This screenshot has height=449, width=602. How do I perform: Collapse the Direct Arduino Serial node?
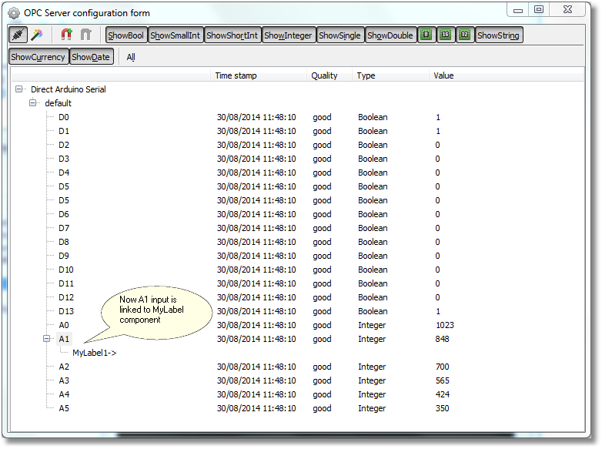[x=18, y=89]
